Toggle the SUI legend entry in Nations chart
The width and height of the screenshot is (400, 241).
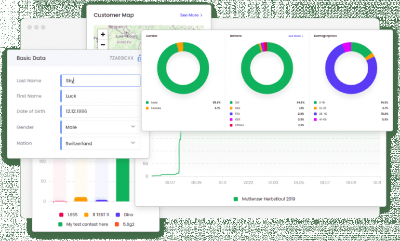231,103
